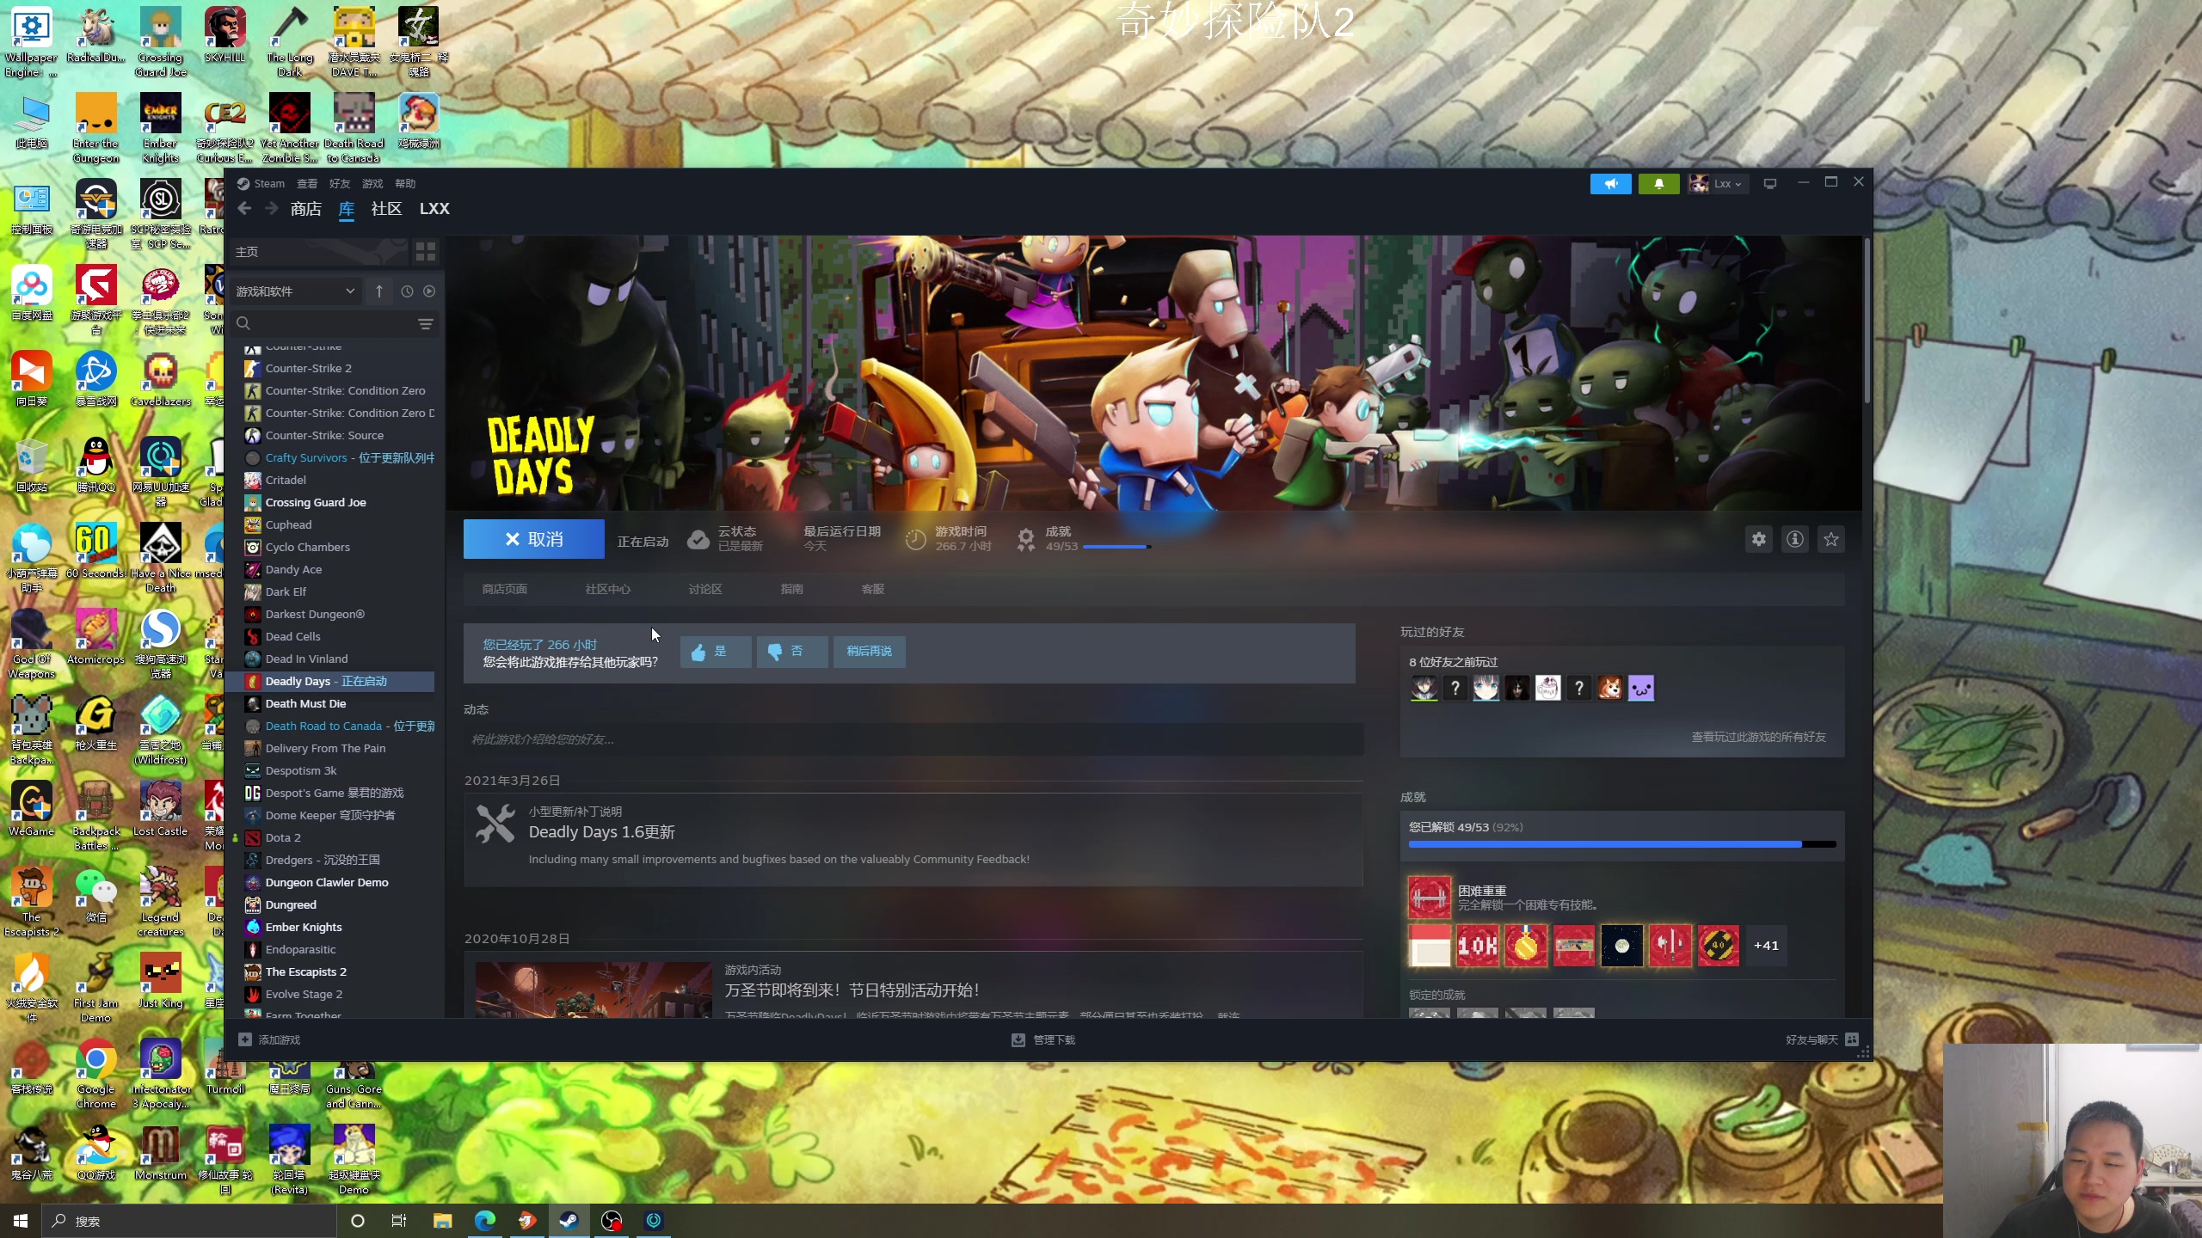Viewport: 2202px width, 1238px height.
Task: Go forward with the right arrow
Action: (272, 209)
